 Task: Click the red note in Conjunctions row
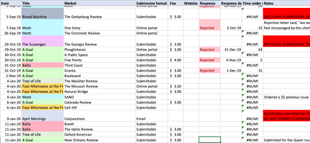coord(286,116)
